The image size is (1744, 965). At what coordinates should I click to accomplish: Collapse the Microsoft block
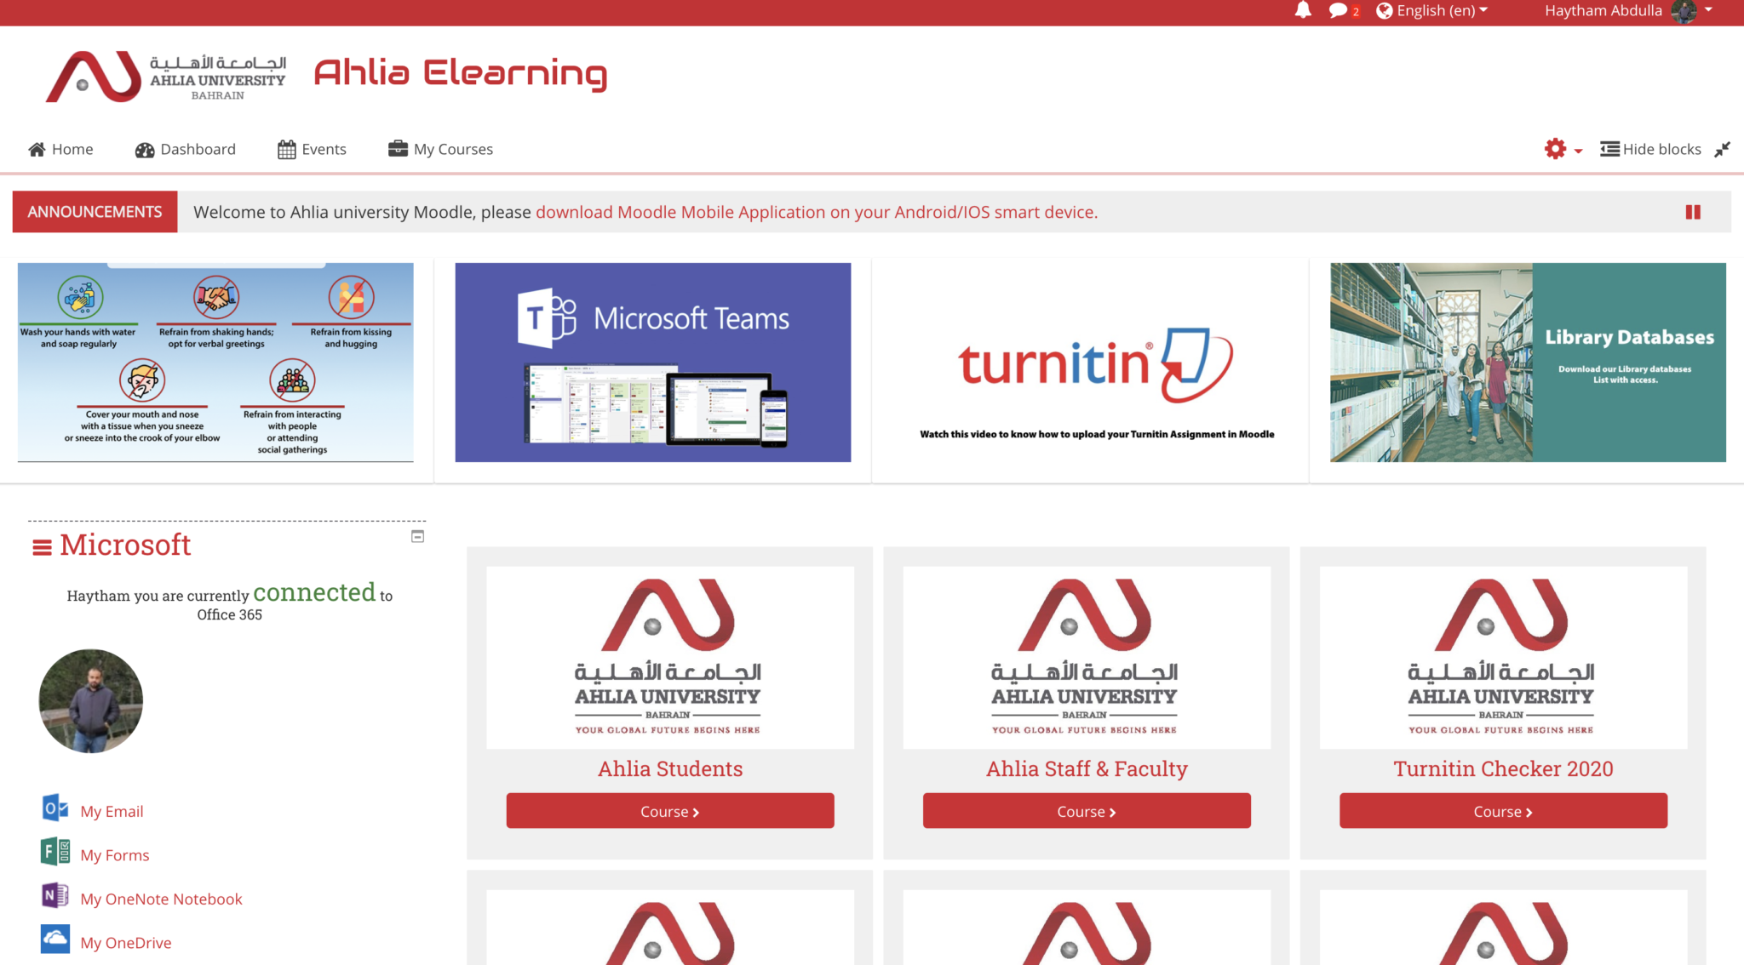pos(417,536)
